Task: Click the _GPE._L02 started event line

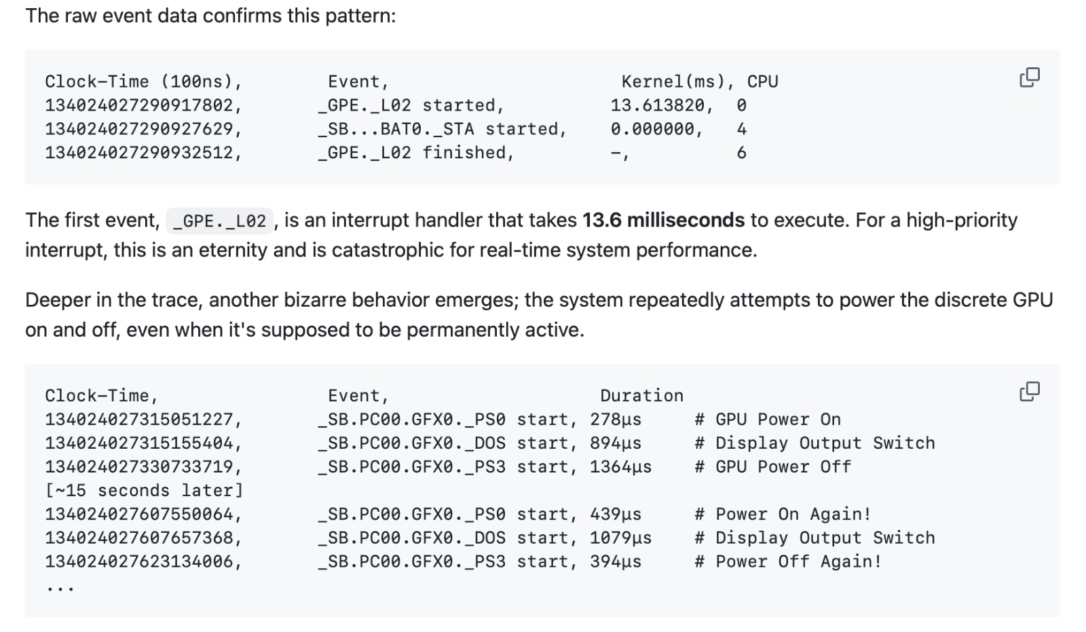Action: 410,105
